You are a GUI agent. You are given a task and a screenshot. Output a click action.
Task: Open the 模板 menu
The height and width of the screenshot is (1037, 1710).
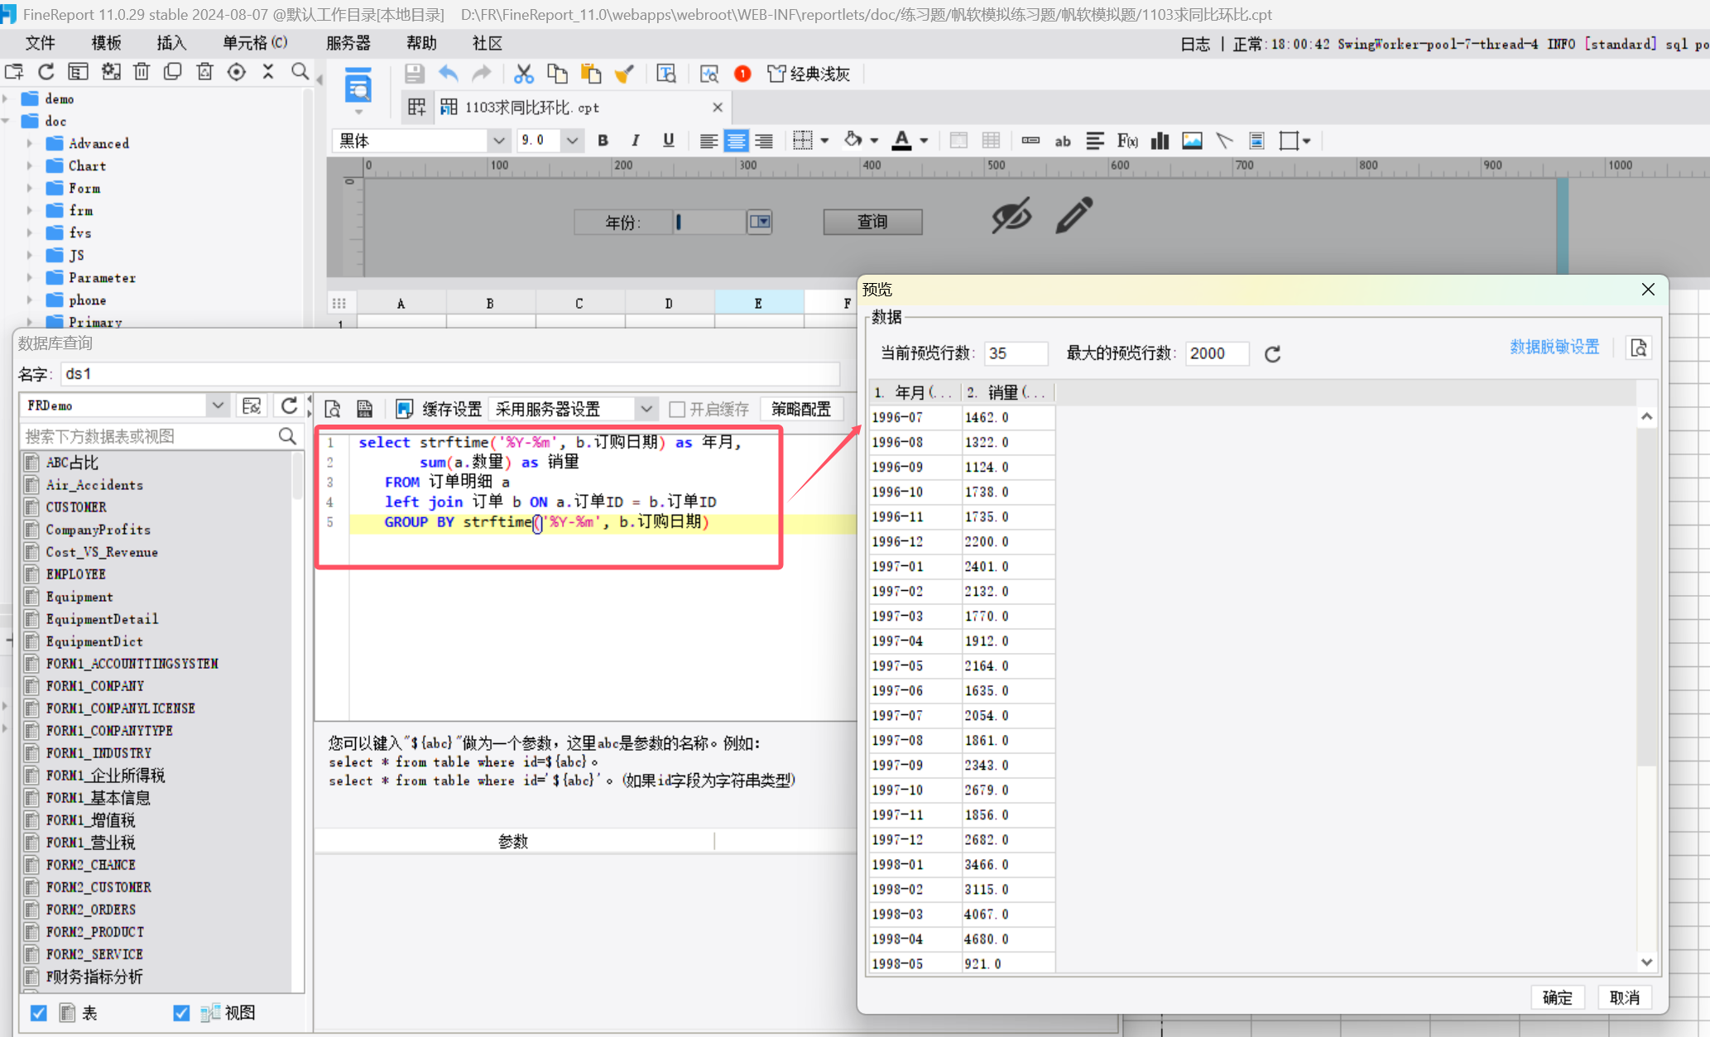pos(106,43)
